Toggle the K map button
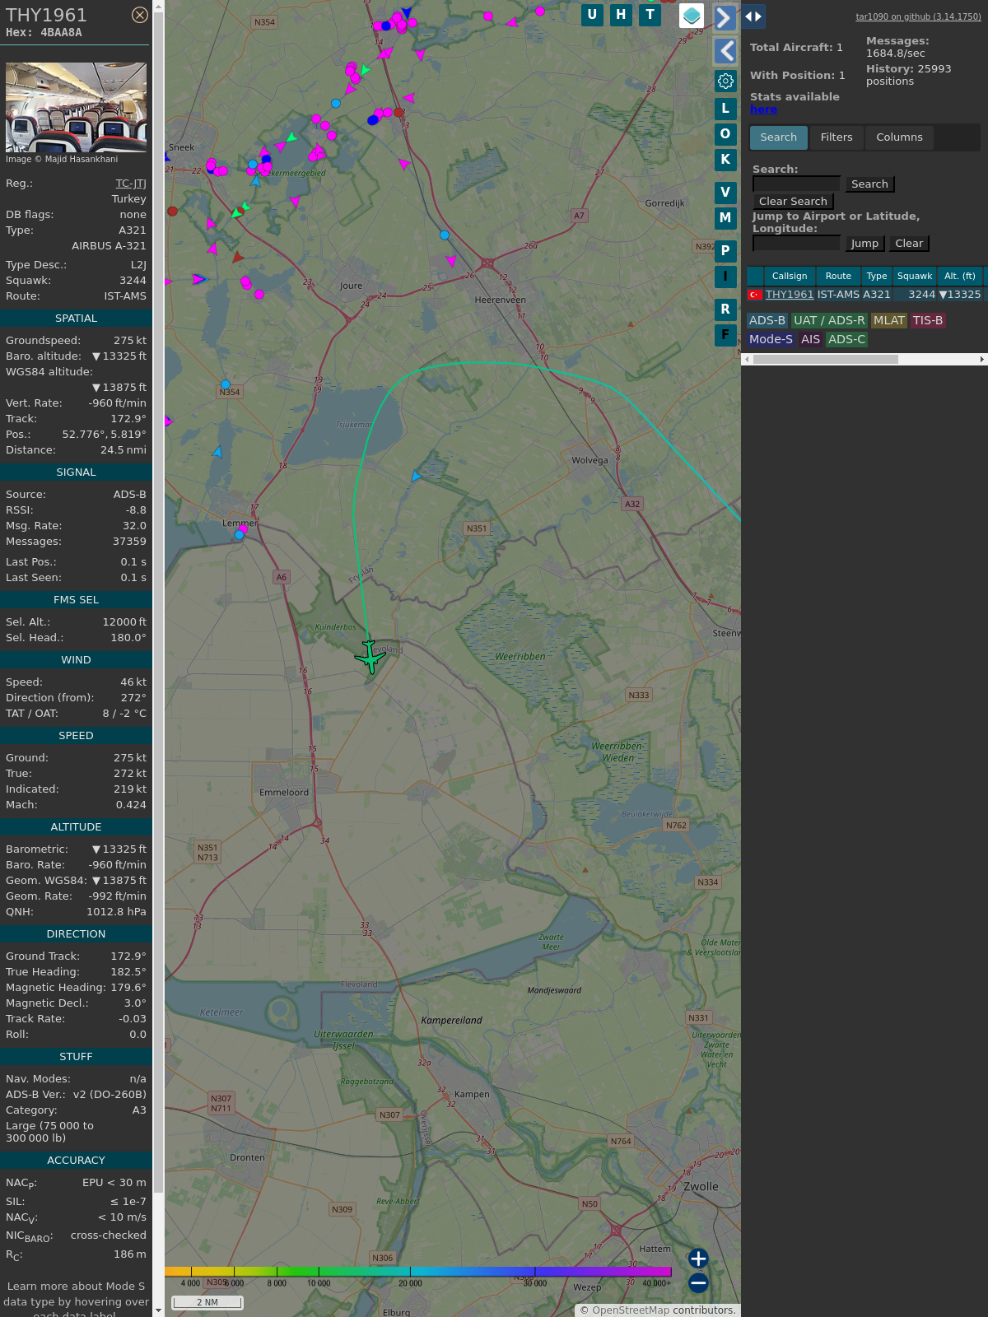This screenshot has height=1317, width=988. click(x=725, y=160)
